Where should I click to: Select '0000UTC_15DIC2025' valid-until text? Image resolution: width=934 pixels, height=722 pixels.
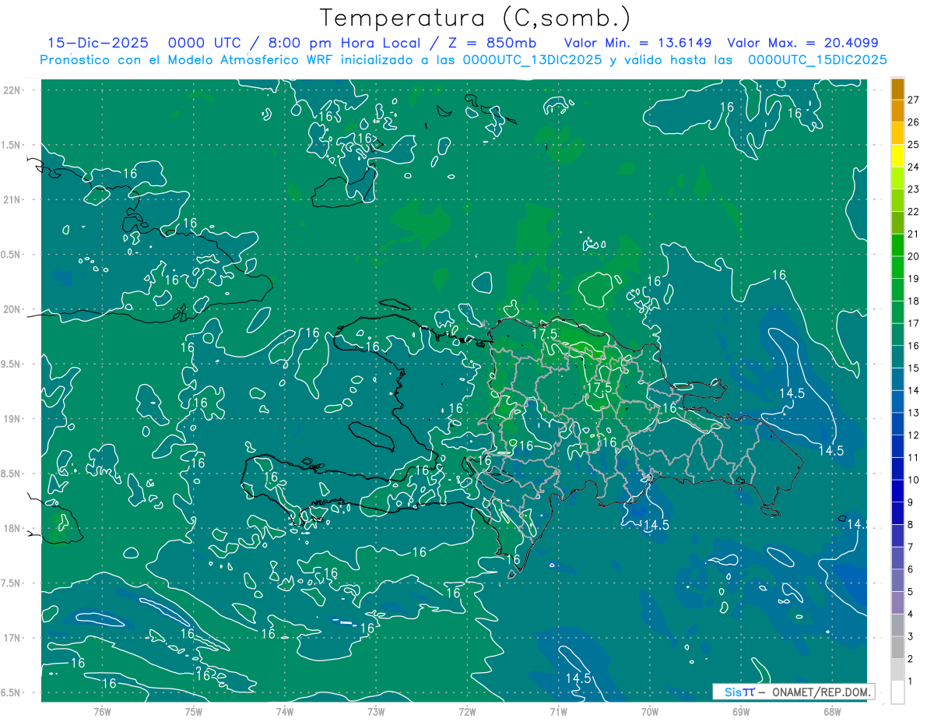tap(817, 60)
